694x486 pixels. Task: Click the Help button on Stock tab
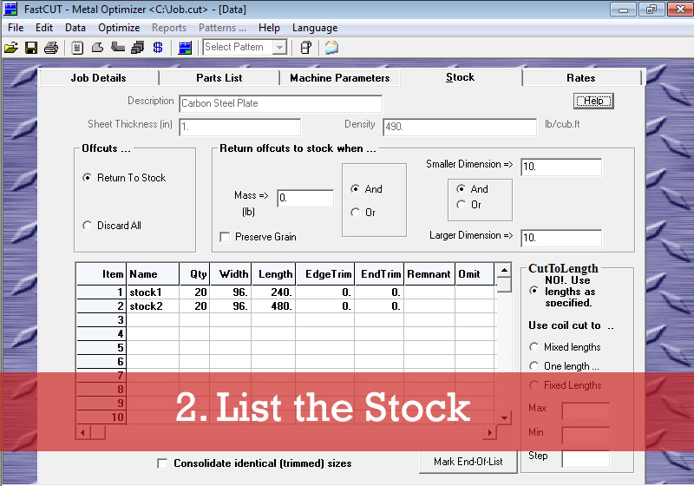(x=593, y=101)
